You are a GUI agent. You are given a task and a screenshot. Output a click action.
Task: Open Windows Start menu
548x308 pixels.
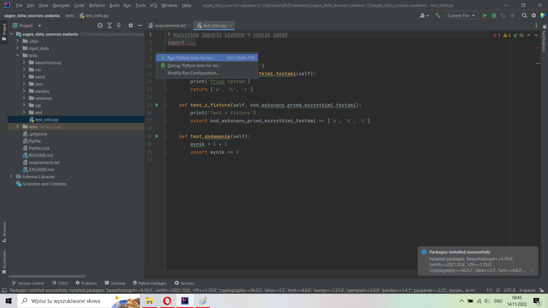9,301
